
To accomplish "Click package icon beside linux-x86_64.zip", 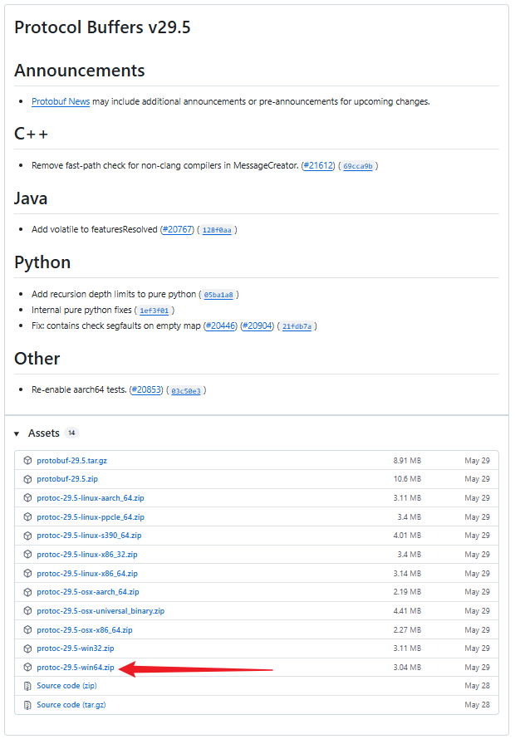I will pyautogui.click(x=27, y=574).
